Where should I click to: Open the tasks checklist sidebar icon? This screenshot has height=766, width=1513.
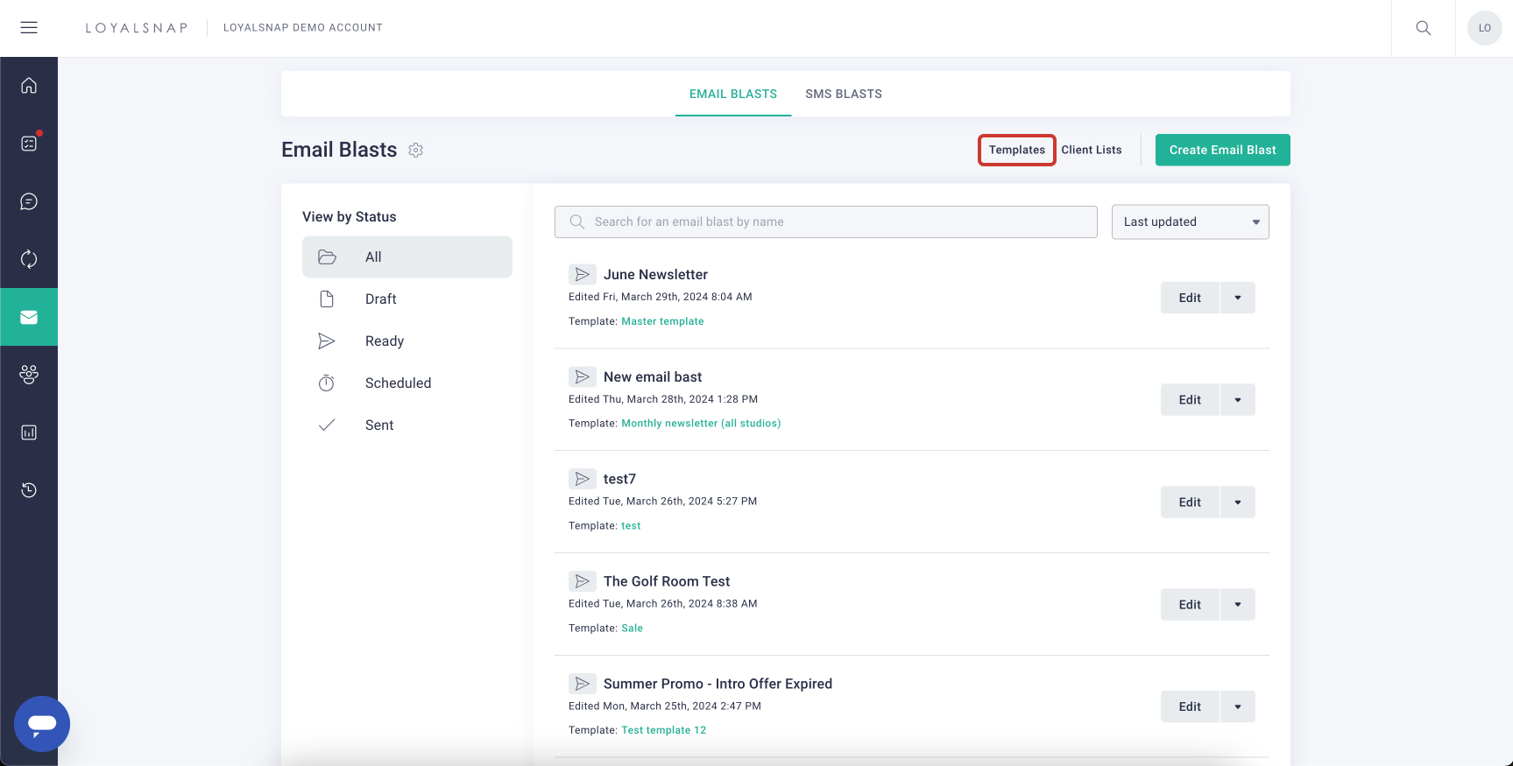tap(29, 144)
